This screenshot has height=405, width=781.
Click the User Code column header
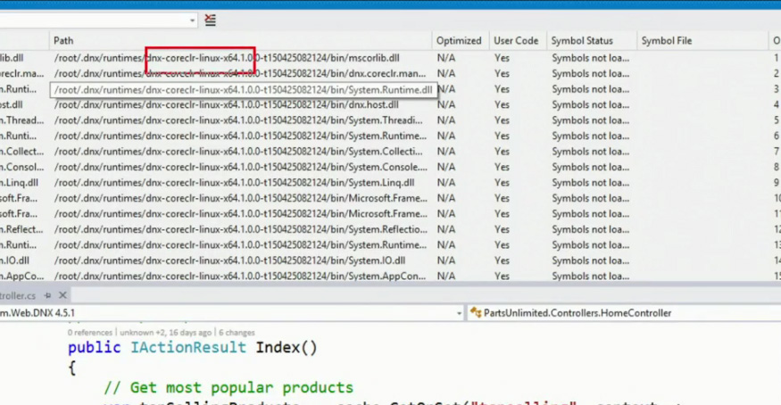[x=516, y=41]
